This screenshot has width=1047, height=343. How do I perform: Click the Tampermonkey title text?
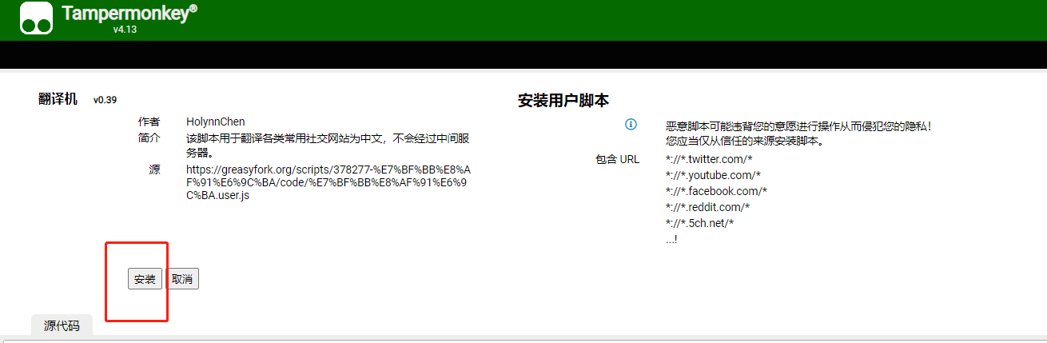[129, 12]
